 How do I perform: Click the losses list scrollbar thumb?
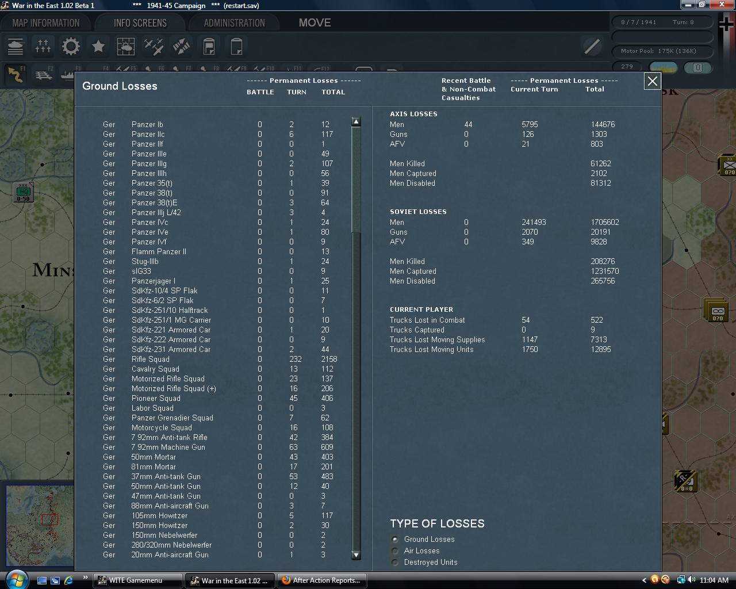(356, 179)
